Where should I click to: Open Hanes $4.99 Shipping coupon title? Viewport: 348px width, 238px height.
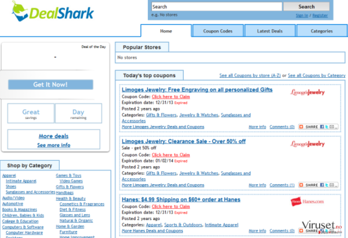click(181, 199)
